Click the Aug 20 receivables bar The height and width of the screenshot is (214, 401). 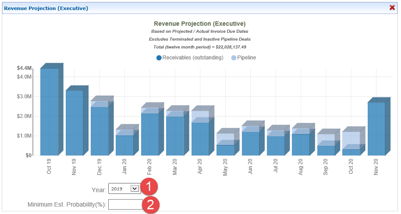pyautogui.click(x=301, y=145)
